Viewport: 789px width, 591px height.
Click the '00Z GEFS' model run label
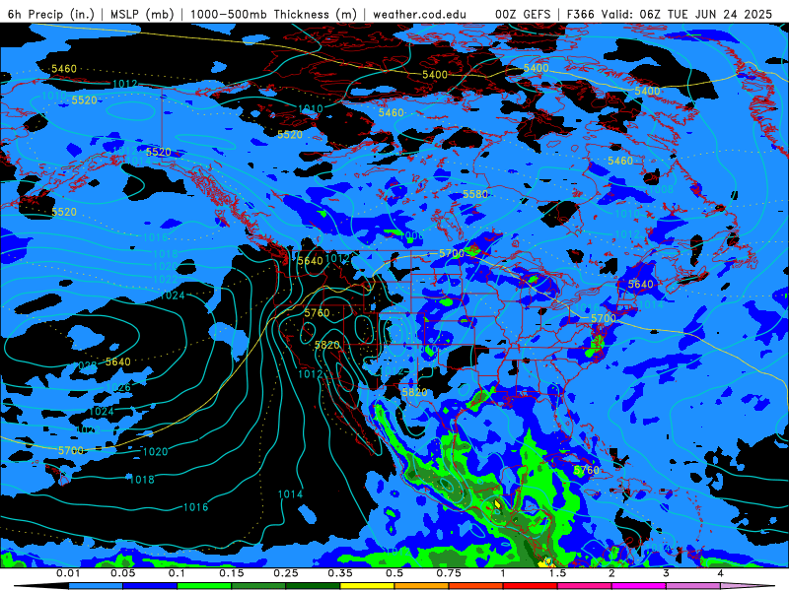[523, 14]
